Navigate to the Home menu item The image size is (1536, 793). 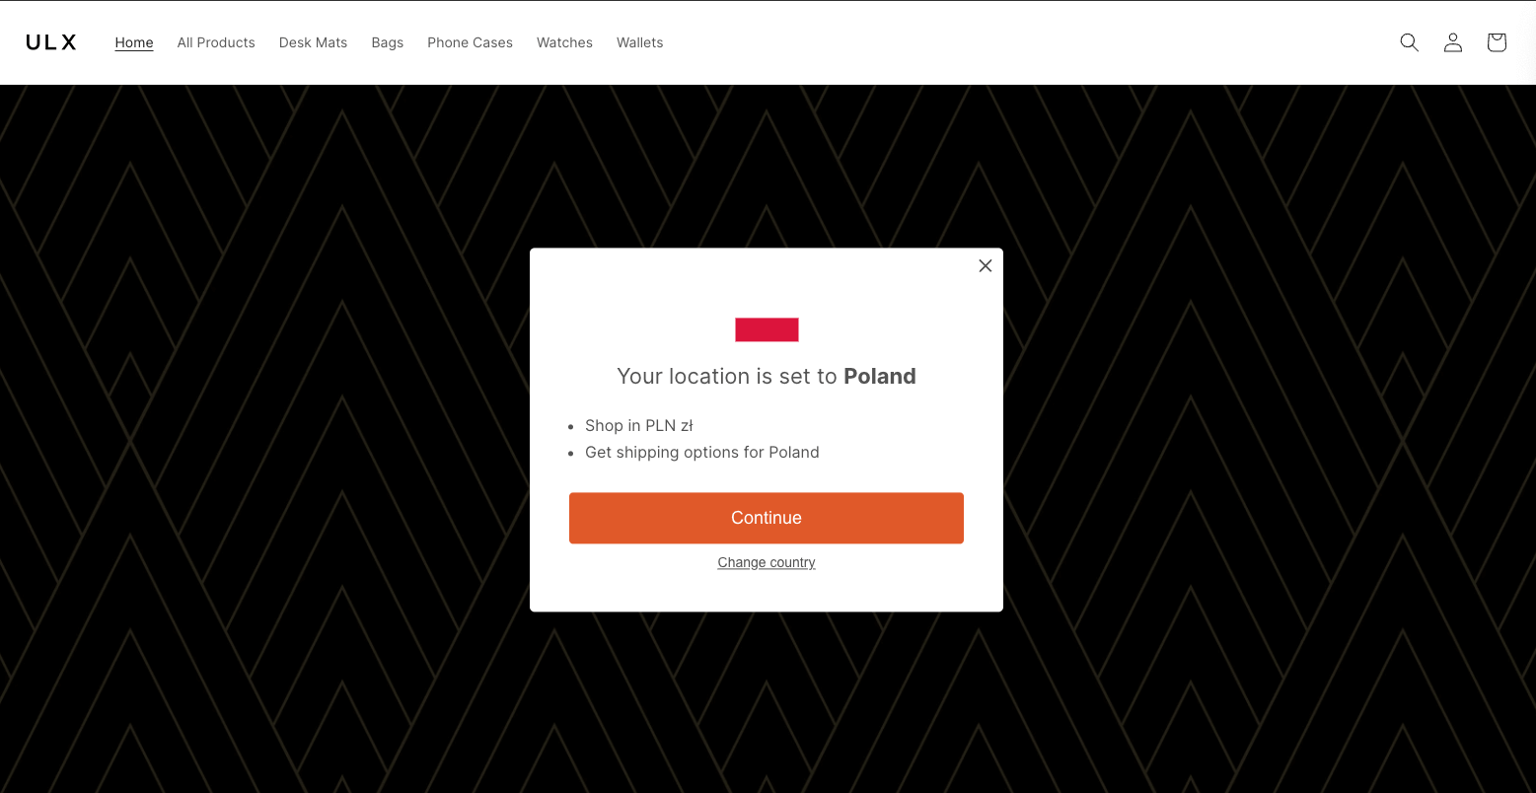click(134, 42)
